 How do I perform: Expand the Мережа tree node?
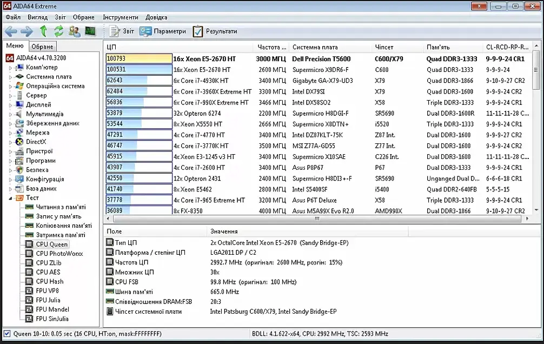(x=10, y=133)
